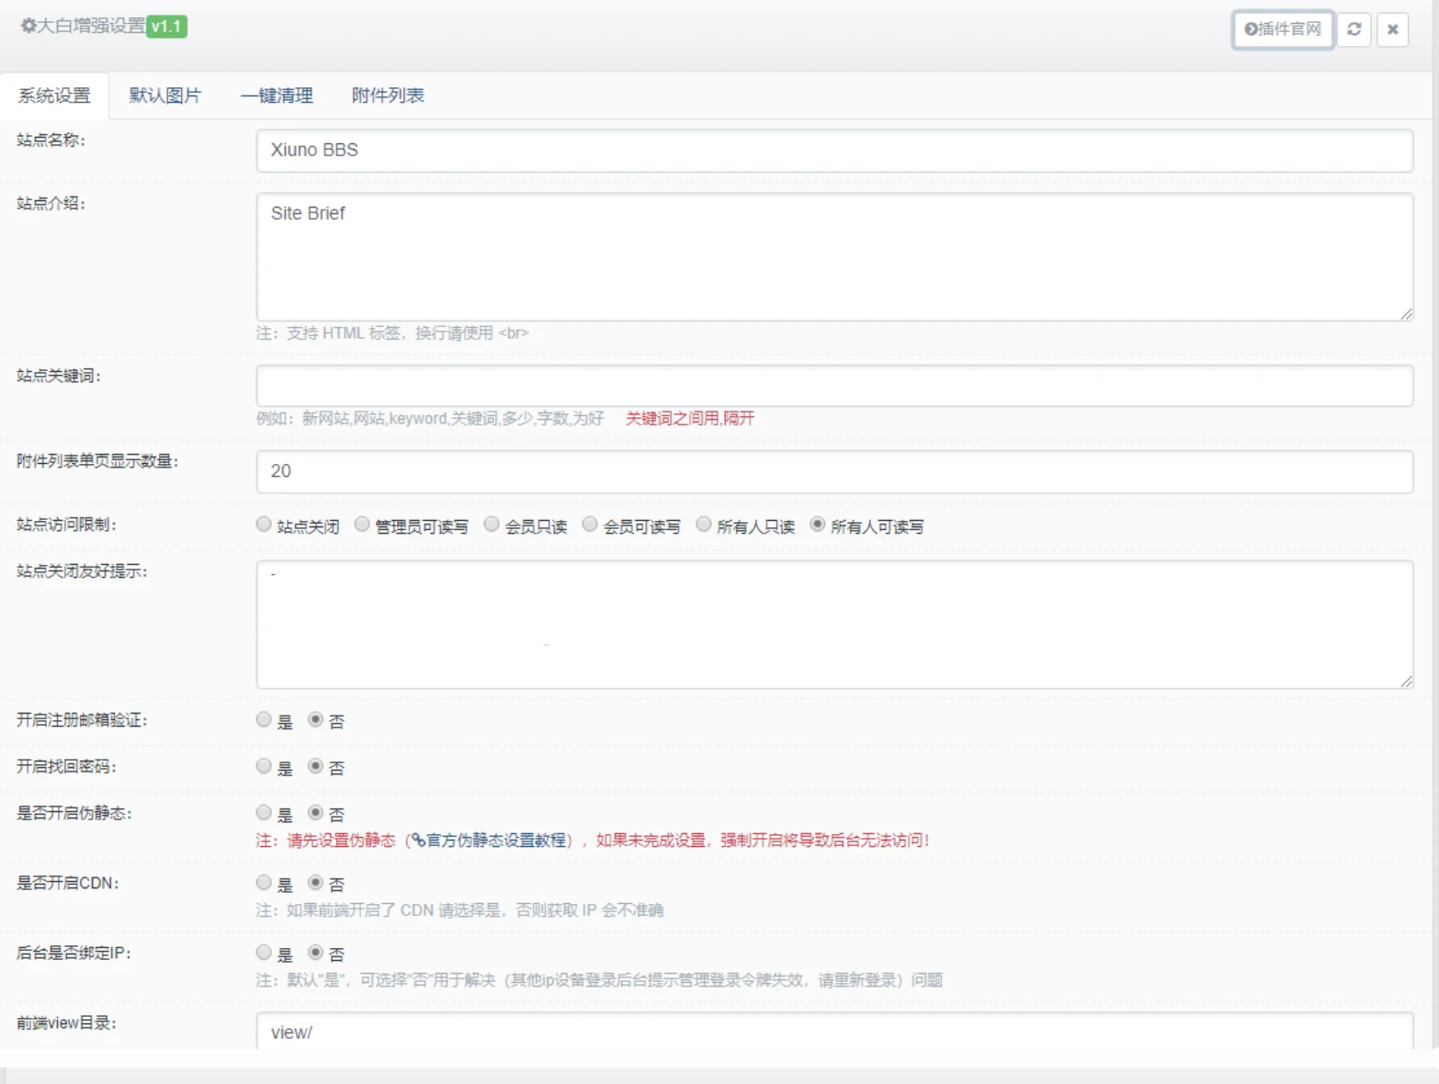Click the refresh icon in the top toolbar

[1354, 28]
